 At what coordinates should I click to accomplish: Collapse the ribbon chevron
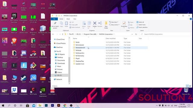pos(188,19)
